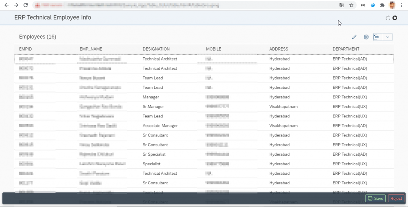Click the black ring icon in the app header
The width and height of the screenshot is (408, 207).
(395, 18)
